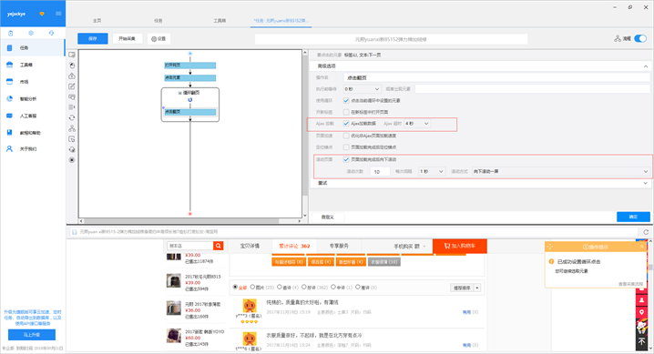Open the 手机购买 dropdown
Screen dimensions: 654x354
coord(410,246)
